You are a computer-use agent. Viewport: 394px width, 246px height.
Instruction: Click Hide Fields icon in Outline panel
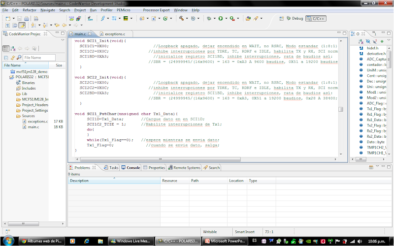[369, 42]
